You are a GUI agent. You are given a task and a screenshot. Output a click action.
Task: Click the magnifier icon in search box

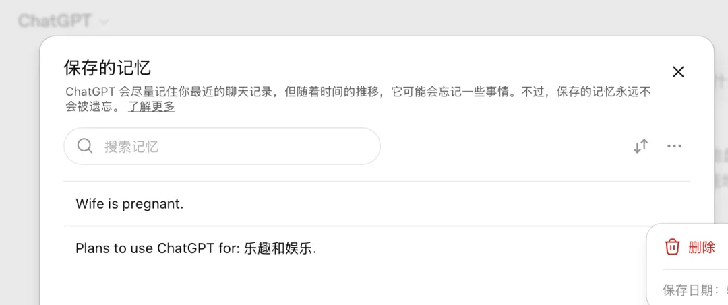coord(85,147)
